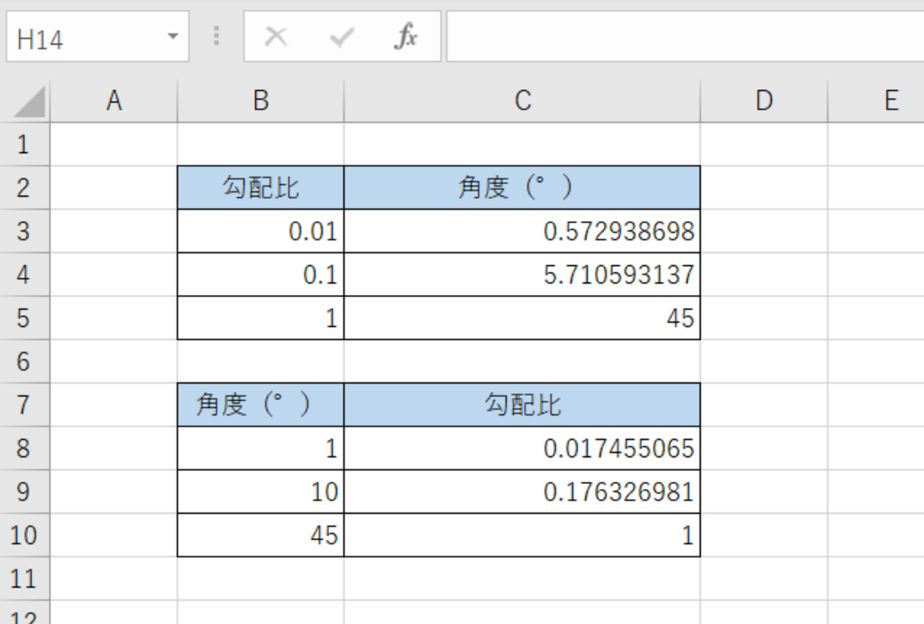Select the cell containing 0.176326981
Screen dimensions: 924x624
522,492
